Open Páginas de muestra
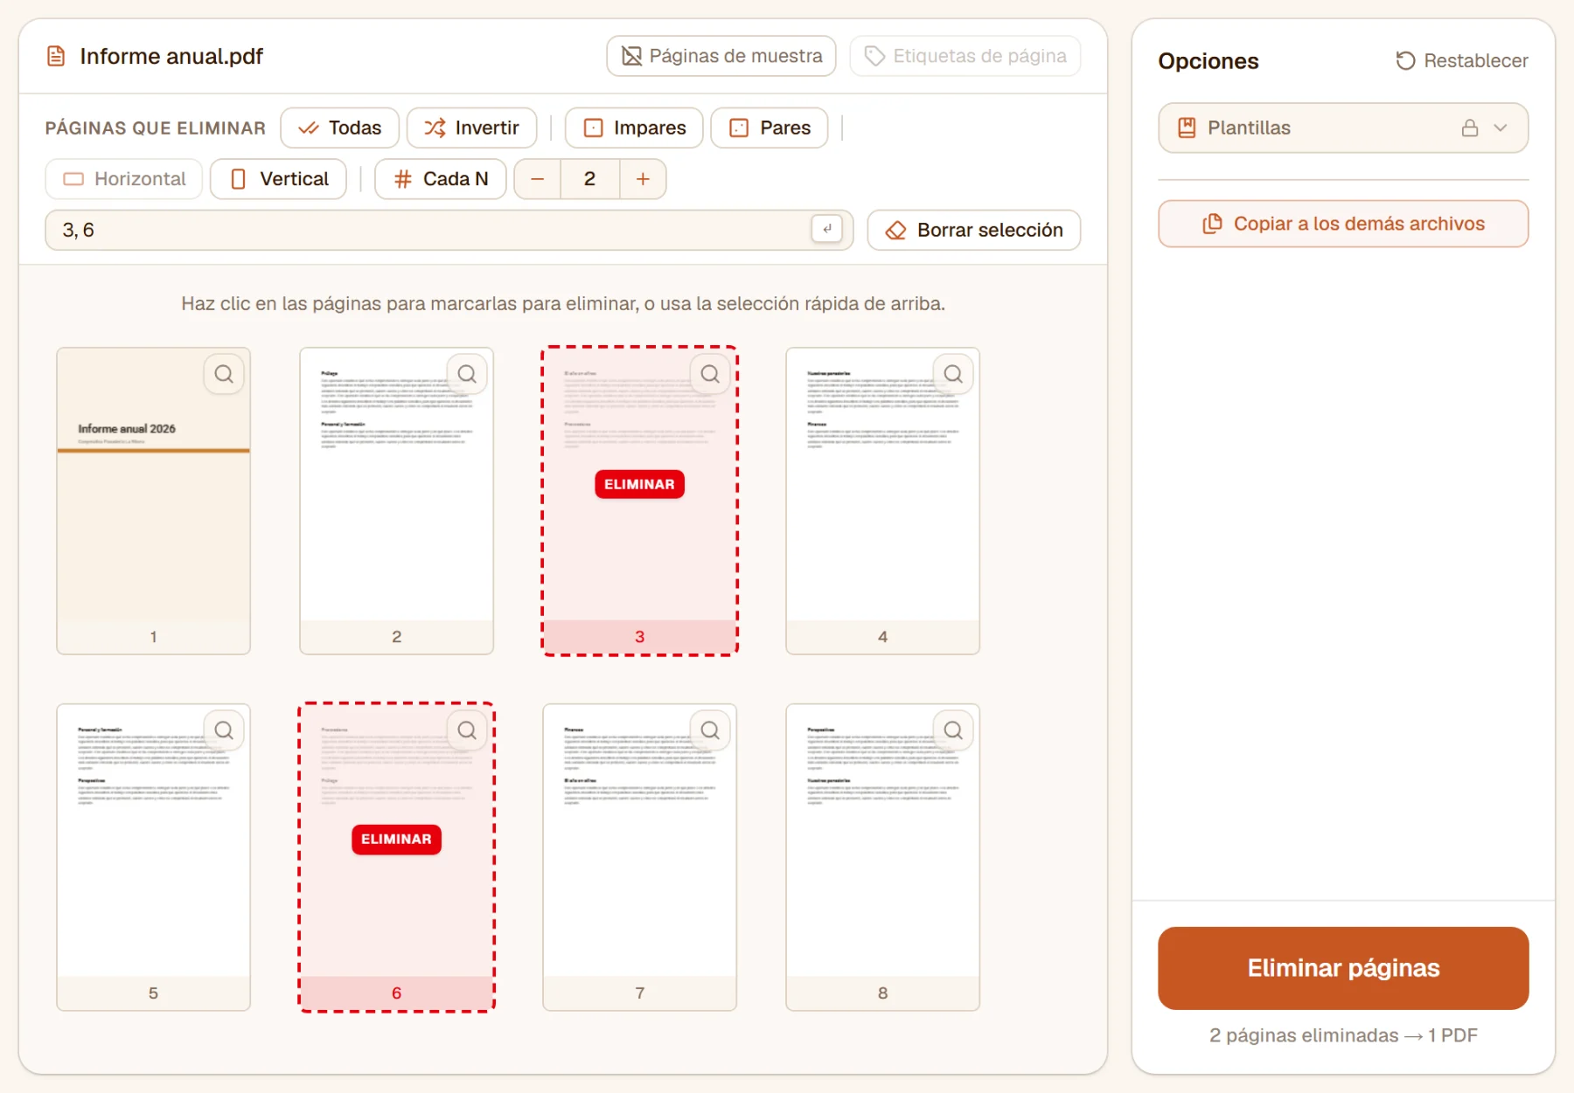The width and height of the screenshot is (1574, 1093). coord(721,56)
